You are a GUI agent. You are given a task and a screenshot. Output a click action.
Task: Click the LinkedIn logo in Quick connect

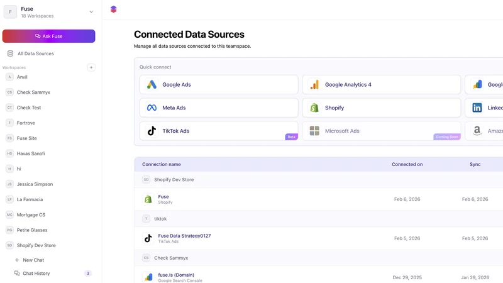[x=477, y=108]
